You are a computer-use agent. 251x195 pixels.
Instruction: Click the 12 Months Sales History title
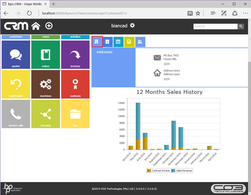170,92
